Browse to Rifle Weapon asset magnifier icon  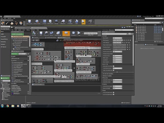(126, 40)
